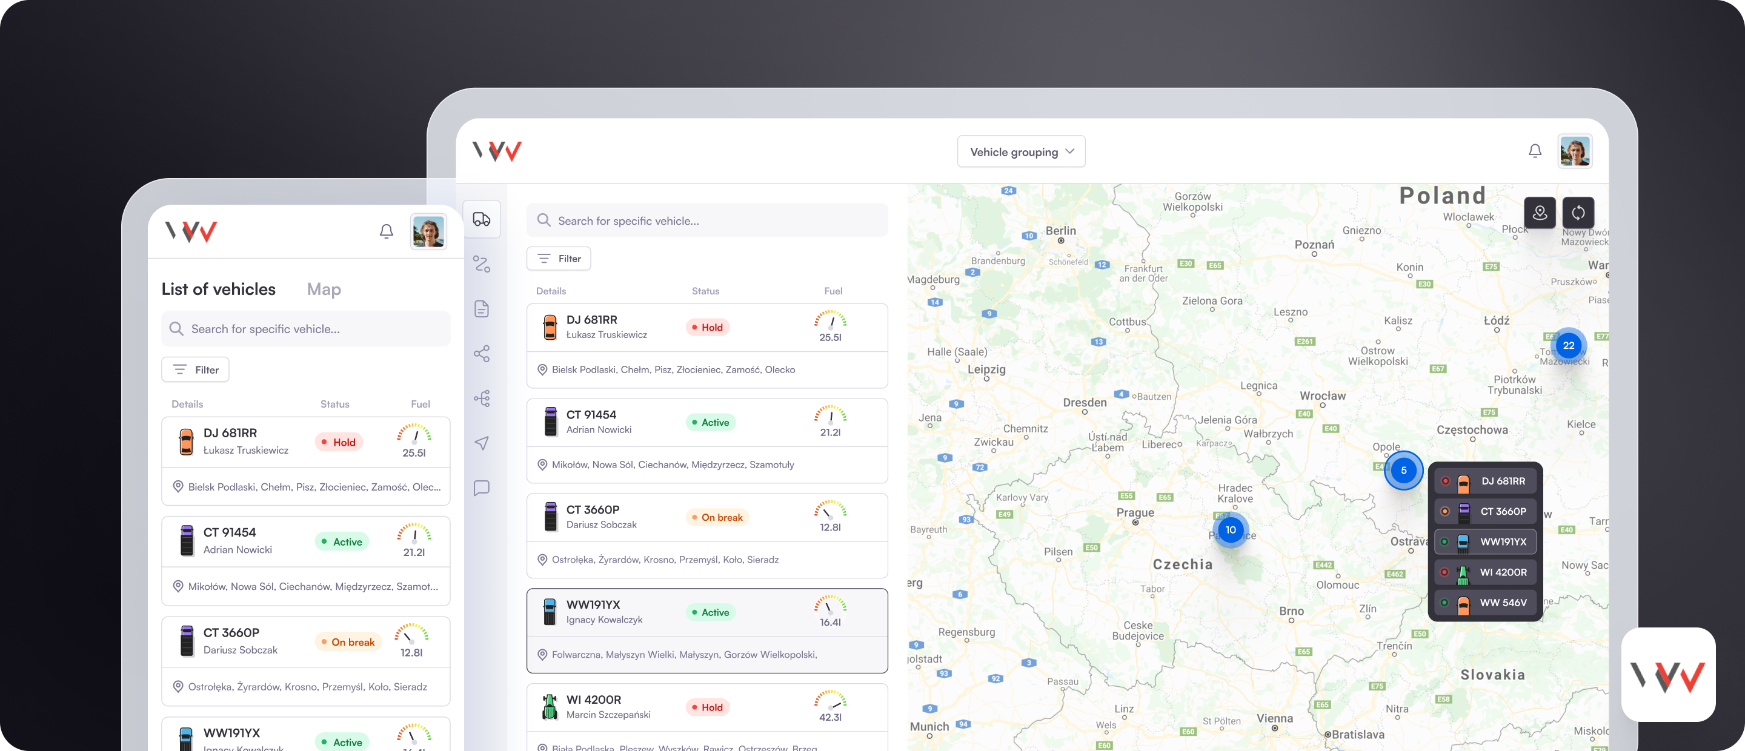This screenshot has height=751, width=1745.
Task: Click the logo in the tablet header
Action: click(x=497, y=151)
